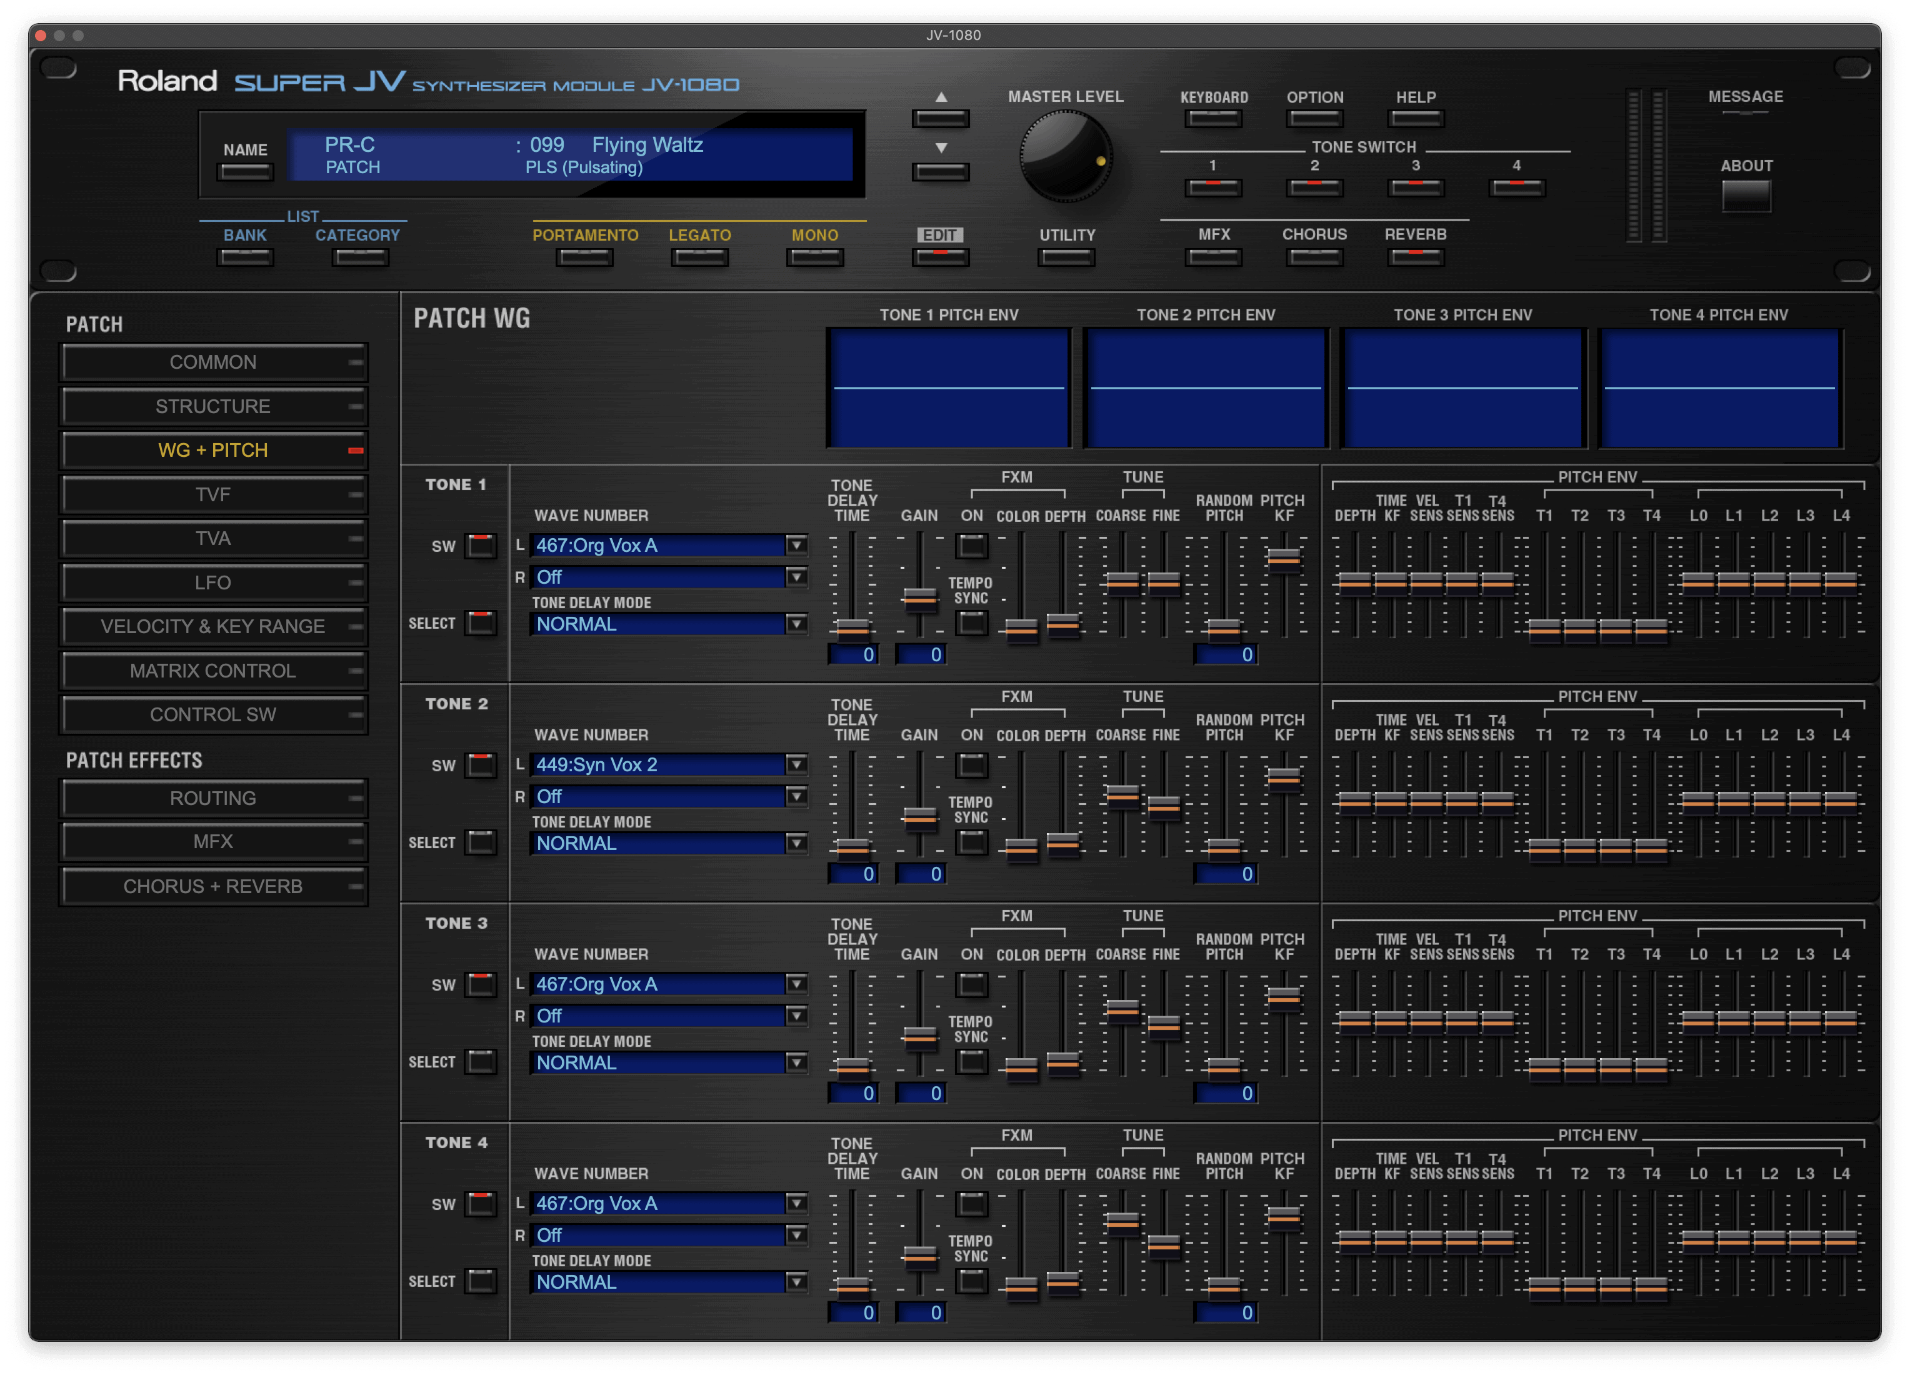Toggle the REVERB effect switch
Viewport: 1910px width, 1375px height.
(x=1415, y=257)
